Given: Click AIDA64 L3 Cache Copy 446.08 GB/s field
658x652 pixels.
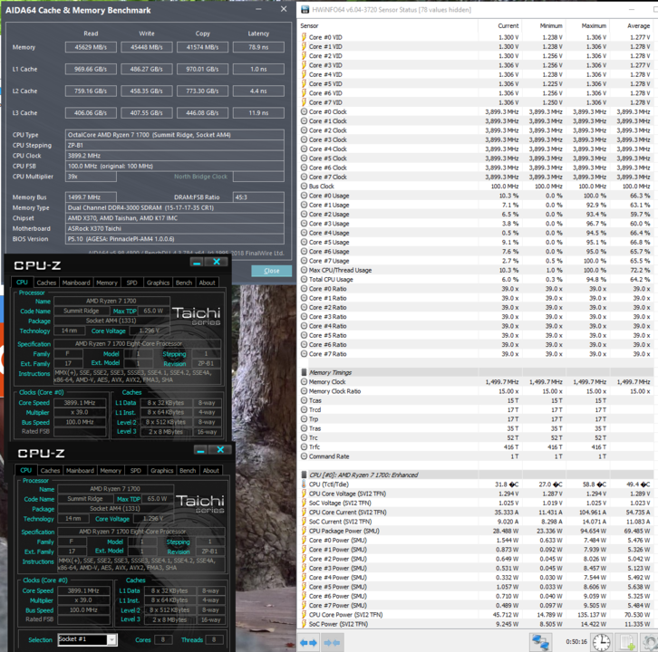Looking at the screenshot, I should coord(202,113).
